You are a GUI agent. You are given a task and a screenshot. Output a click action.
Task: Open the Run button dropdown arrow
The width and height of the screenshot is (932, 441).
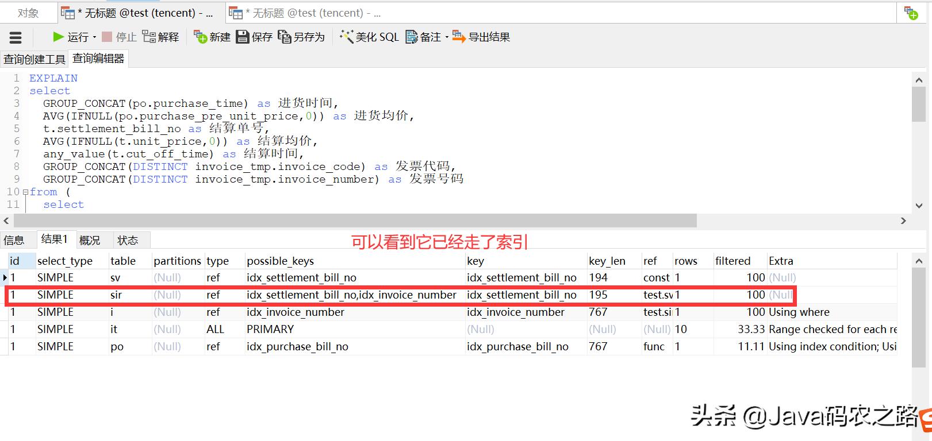point(95,38)
